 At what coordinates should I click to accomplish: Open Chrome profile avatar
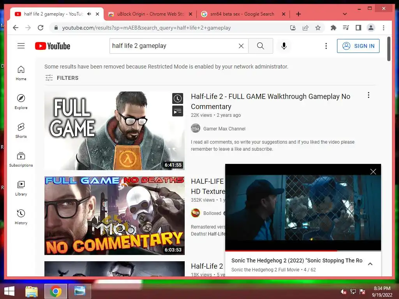tap(371, 28)
